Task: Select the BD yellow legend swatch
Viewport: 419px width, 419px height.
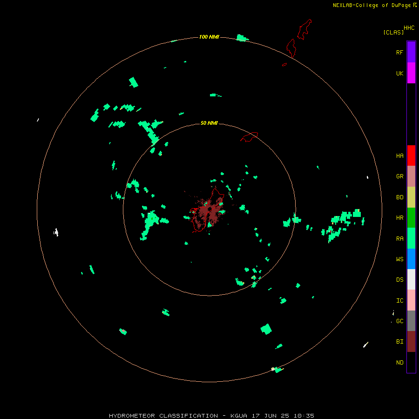Action: [411, 197]
